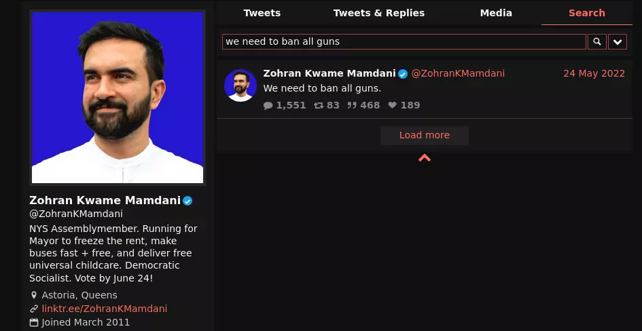This screenshot has height=331, width=642.
Task: Expand search options with the chevron-down button
Action: tap(618, 41)
